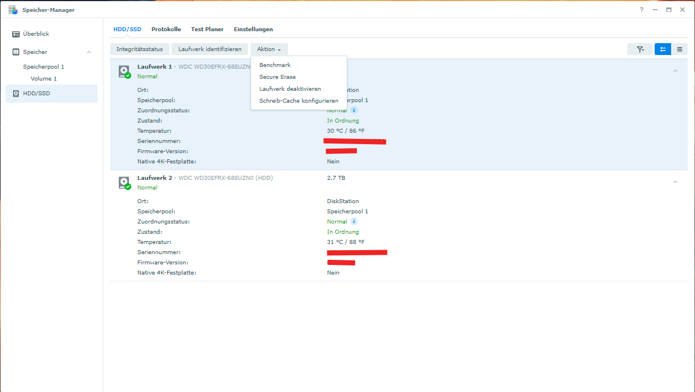Click Laufwerk 2 'Nein' 4K value

[x=333, y=273]
